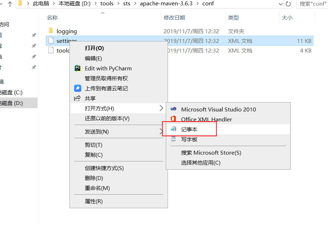Screen dimensions: 328x225
Task: Sort by 修改日期 column header
Action: click(x=174, y=17)
